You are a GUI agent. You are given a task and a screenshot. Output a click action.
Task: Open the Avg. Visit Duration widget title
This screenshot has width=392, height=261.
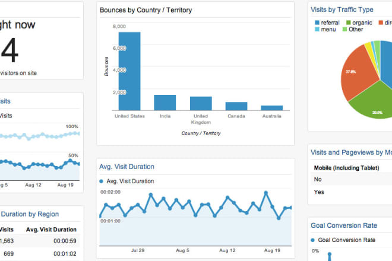pos(127,167)
